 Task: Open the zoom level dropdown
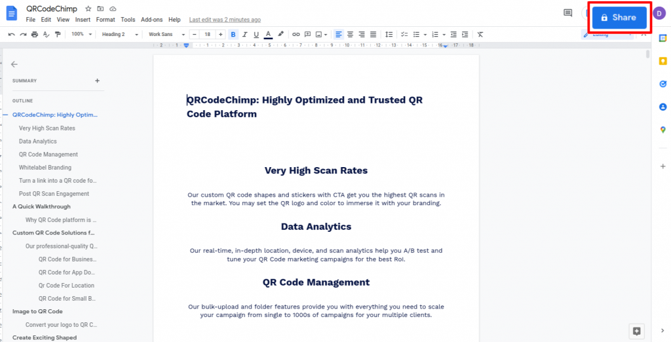[81, 34]
